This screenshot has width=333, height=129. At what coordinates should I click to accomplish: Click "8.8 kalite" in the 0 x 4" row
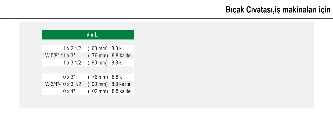(x=121, y=91)
